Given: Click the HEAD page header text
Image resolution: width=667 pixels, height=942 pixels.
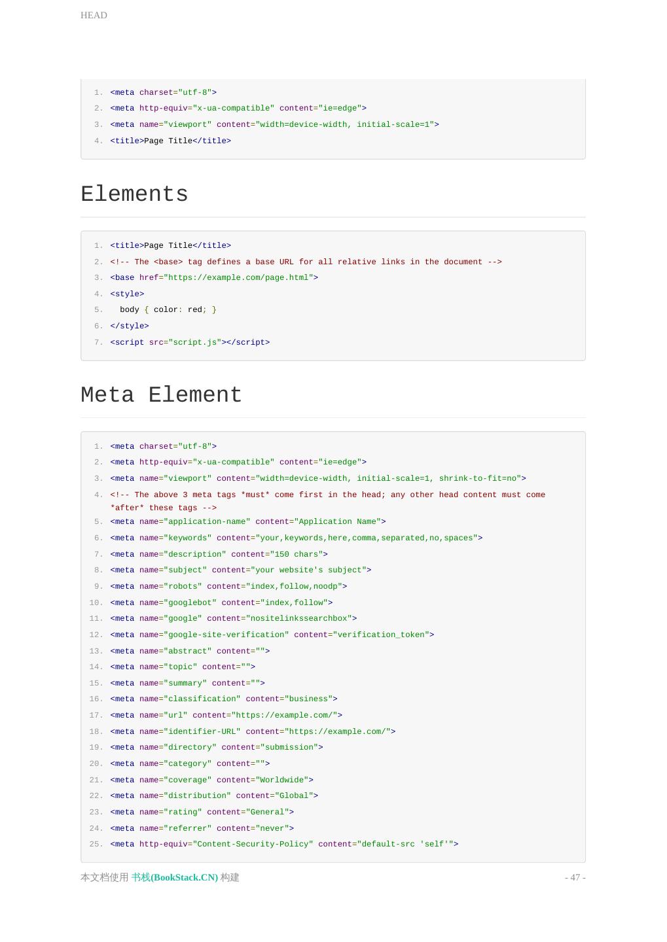Looking at the screenshot, I should (94, 15).
